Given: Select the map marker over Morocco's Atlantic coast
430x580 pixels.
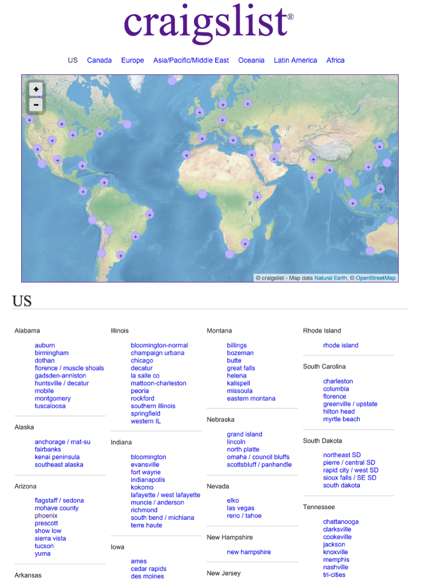Looking at the screenshot, I should (187, 155).
